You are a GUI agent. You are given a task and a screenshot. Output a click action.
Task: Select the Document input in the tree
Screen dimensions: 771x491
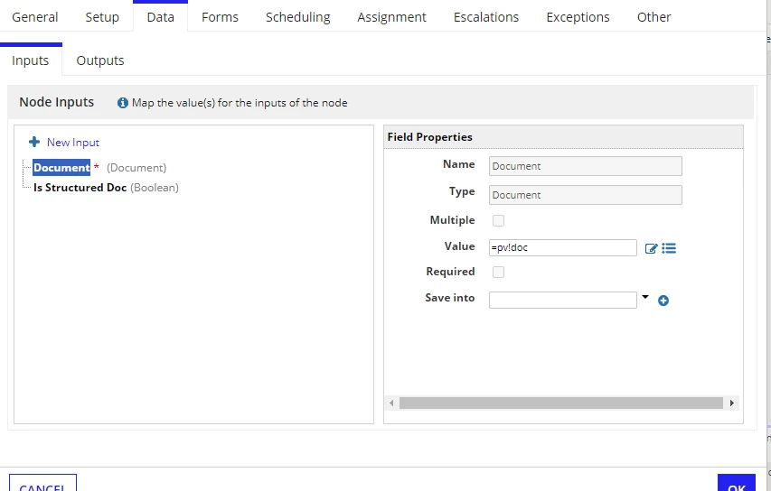click(61, 168)
